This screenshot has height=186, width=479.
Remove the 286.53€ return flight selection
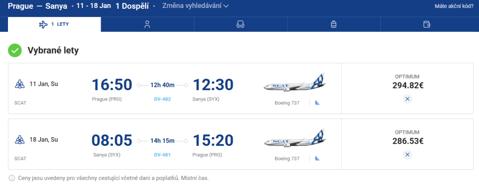[x=407, y=155]
